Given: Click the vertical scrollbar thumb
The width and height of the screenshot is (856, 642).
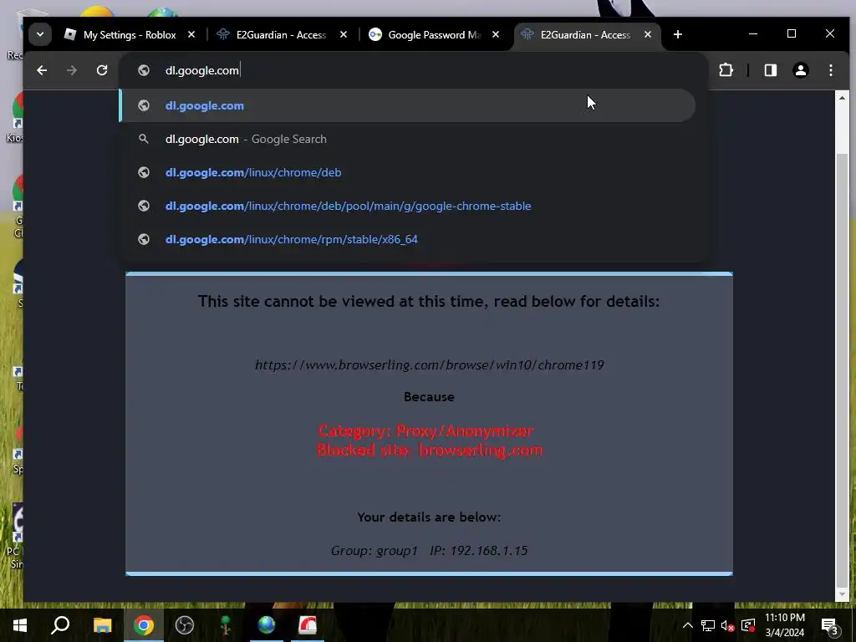Looking at the screenshot, I should [842, 369].
